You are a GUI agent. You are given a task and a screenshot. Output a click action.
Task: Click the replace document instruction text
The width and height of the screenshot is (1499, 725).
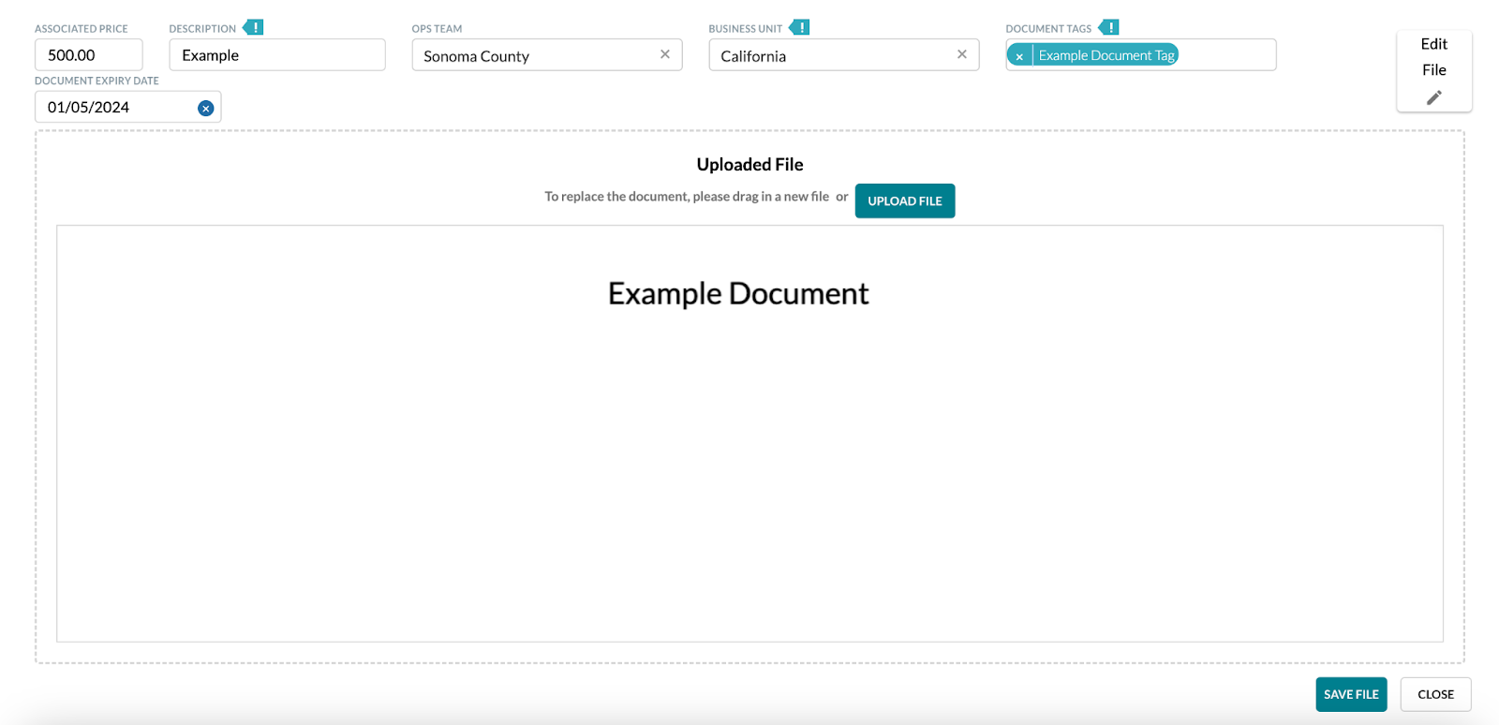coord(687,197)
